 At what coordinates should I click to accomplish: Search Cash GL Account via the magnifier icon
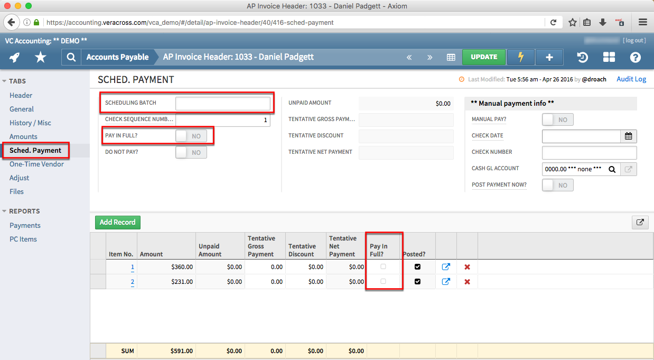[612, 169]
